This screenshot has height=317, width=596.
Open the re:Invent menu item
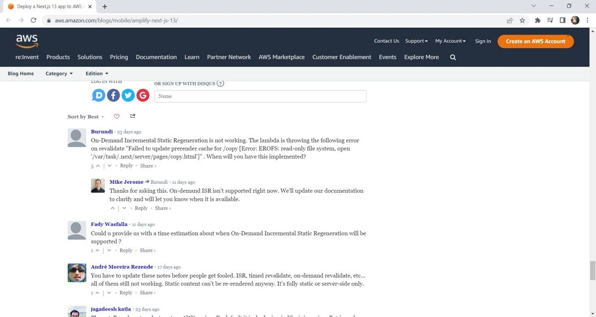click(x=27, y=57)
